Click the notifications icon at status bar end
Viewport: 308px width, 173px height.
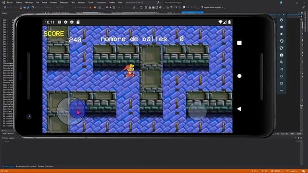[x=304, y=171]
